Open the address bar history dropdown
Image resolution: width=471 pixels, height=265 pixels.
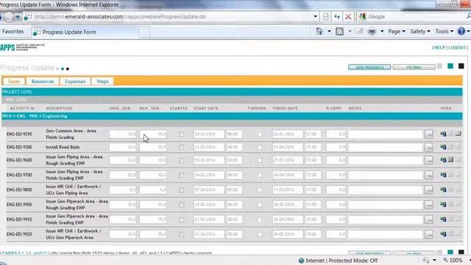316,16
